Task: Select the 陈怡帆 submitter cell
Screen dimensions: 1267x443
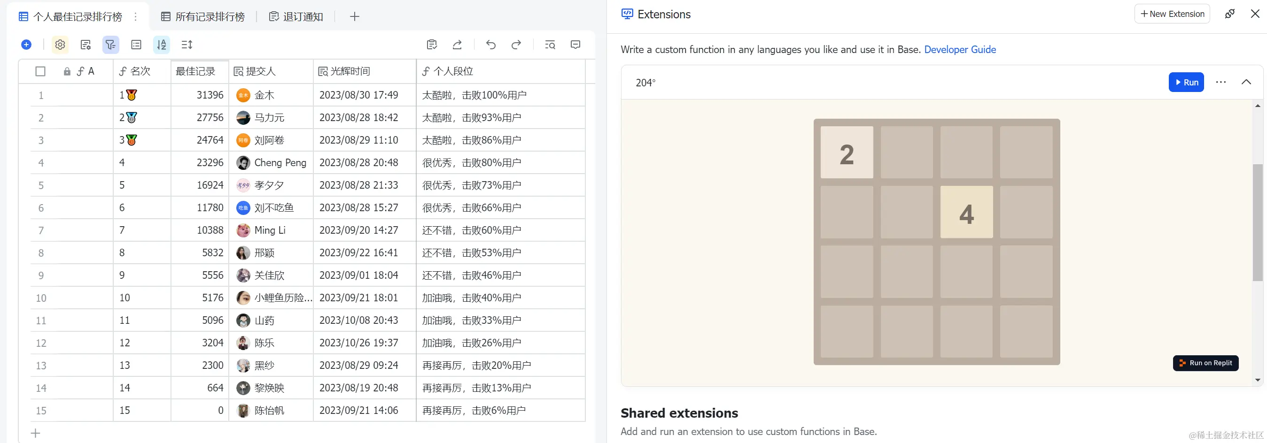Action: tap(271, 411)
